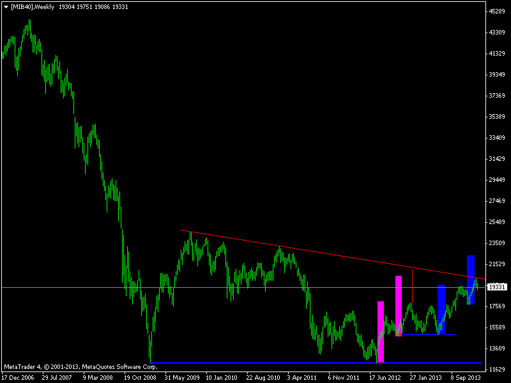This screenshot has height=383, width=511.
Task: Click the 23509 price axis label
Action: tap(496, 243)
